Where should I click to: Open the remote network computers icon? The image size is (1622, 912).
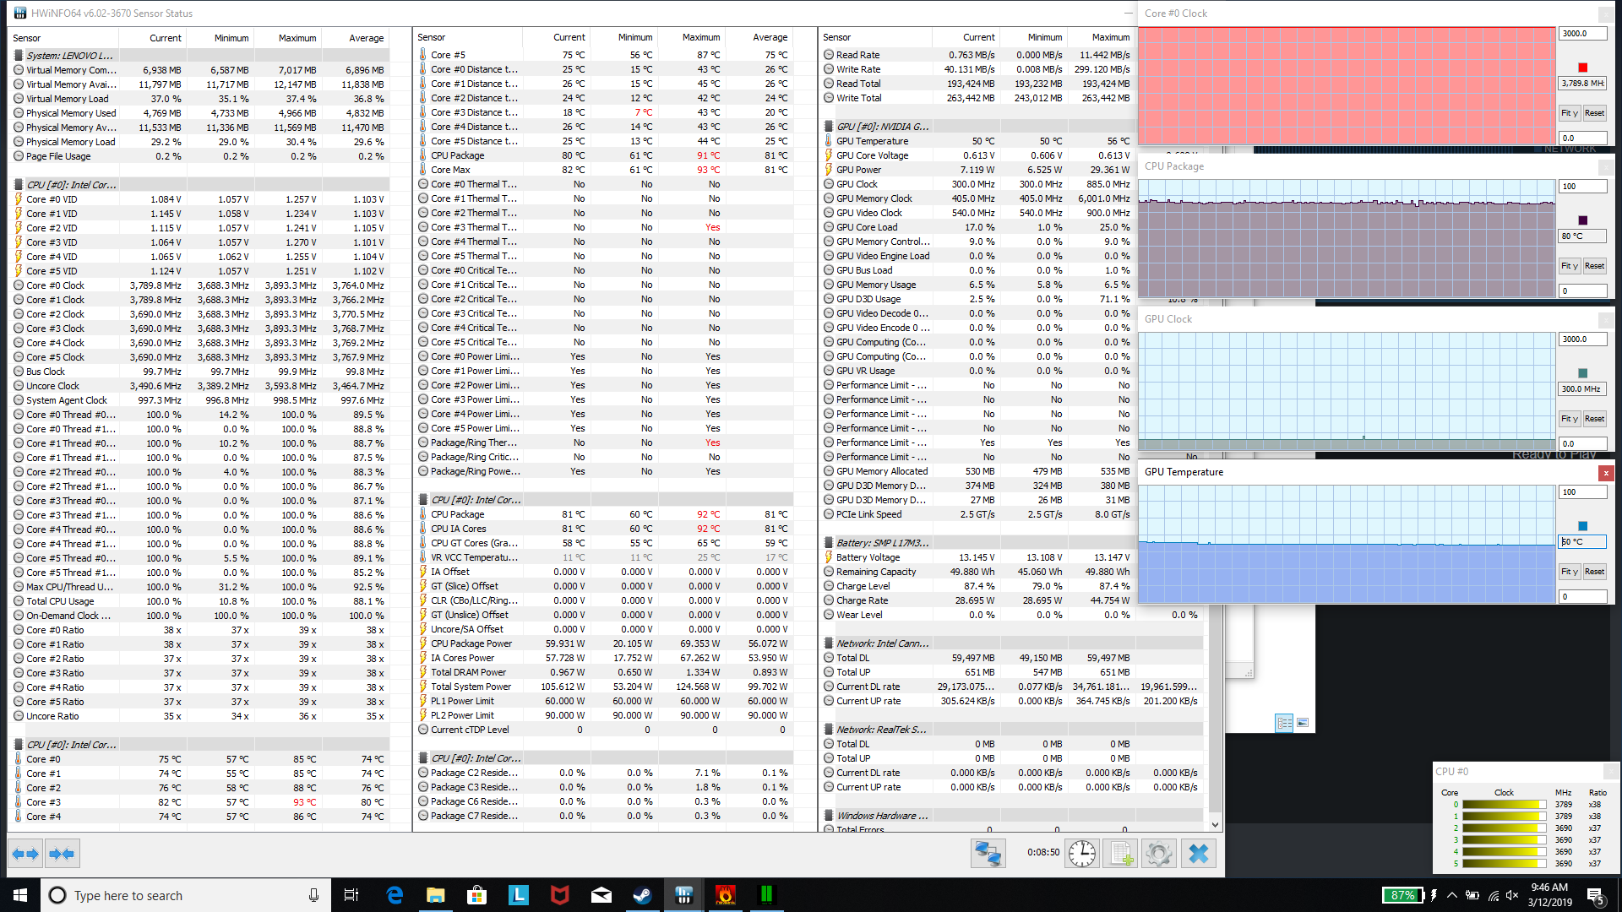[988, 854]
